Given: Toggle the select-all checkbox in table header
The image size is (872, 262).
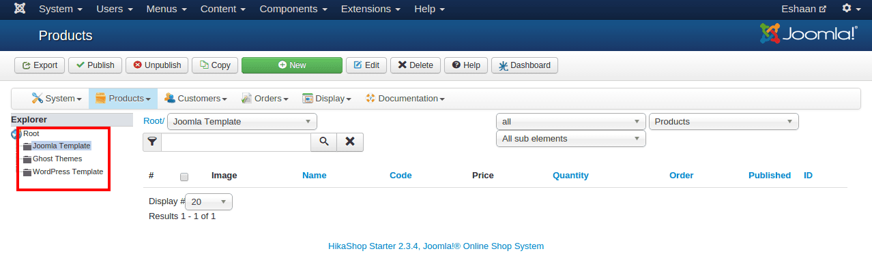Looking at the screenshot, I should click(184, 177).
